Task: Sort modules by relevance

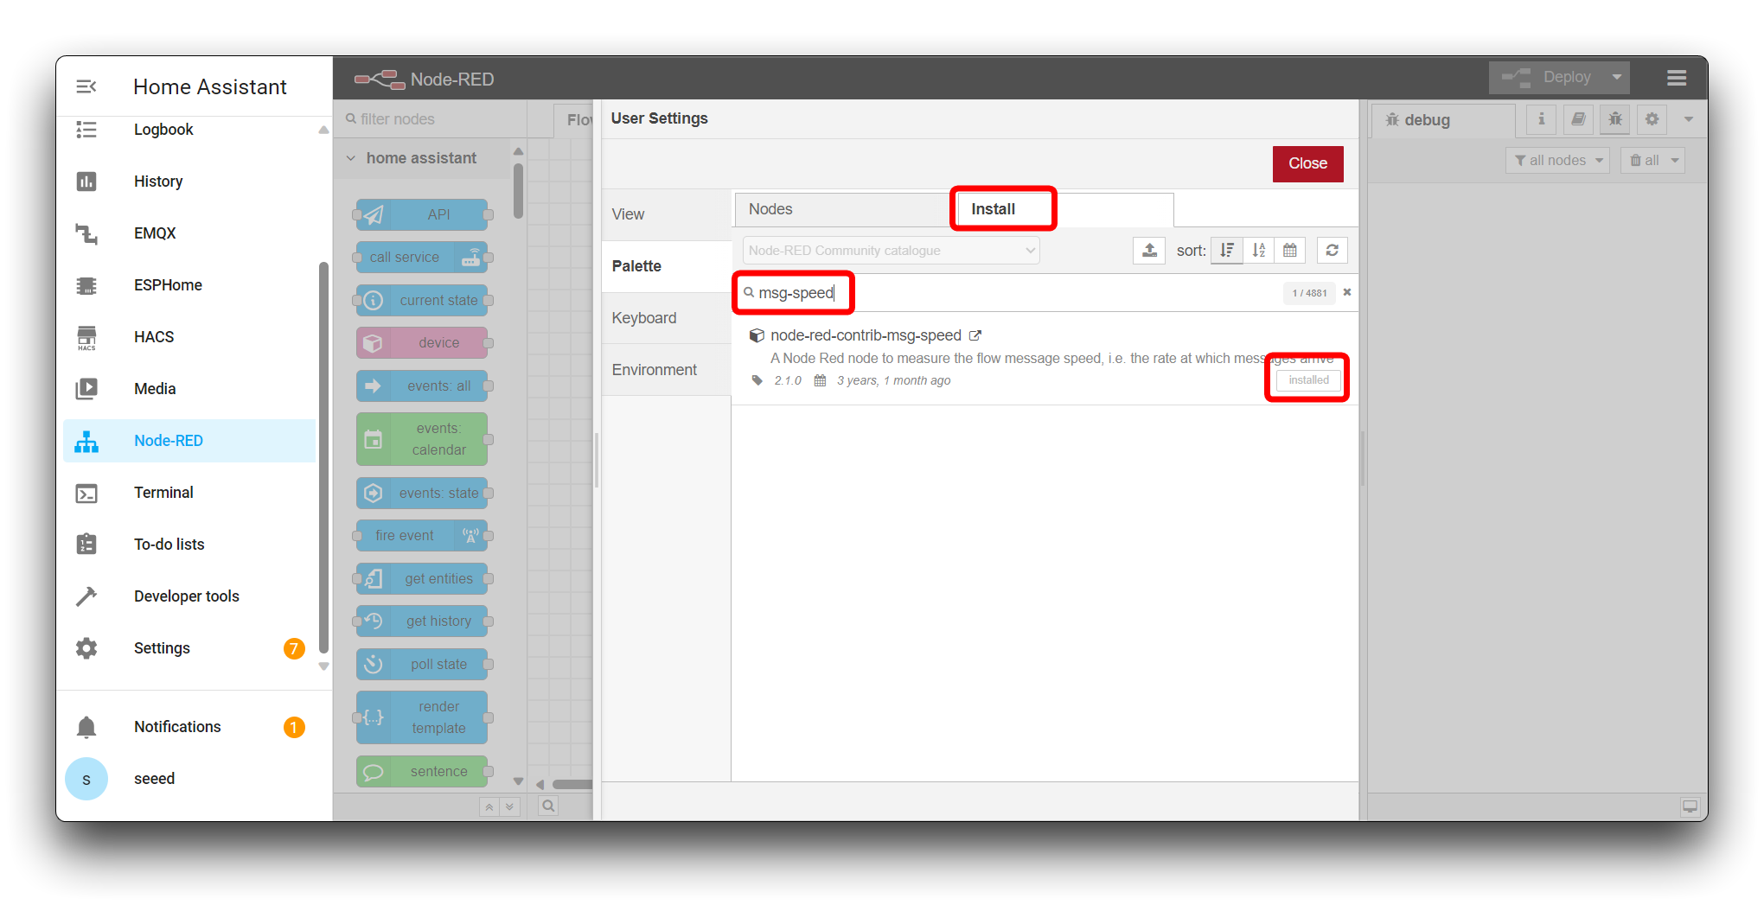Action: [1226, 251]
